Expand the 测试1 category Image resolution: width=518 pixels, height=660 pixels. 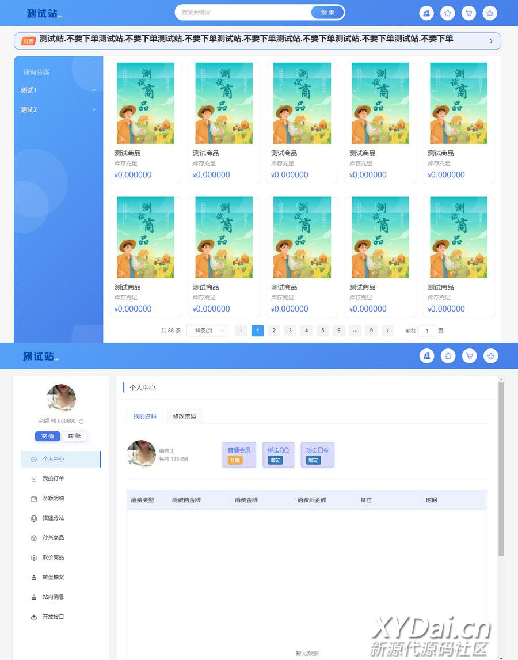58,90
